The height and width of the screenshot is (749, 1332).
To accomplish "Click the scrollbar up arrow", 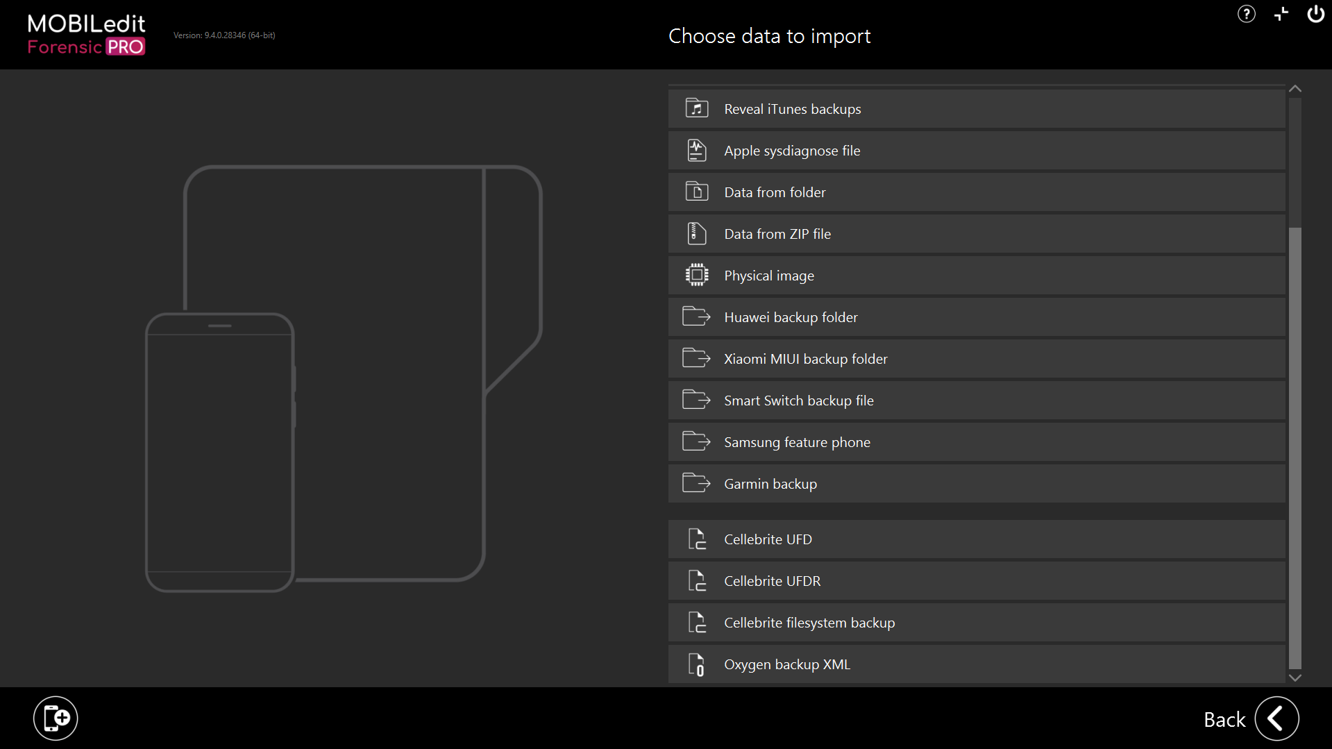I will tap(1295, 89).
